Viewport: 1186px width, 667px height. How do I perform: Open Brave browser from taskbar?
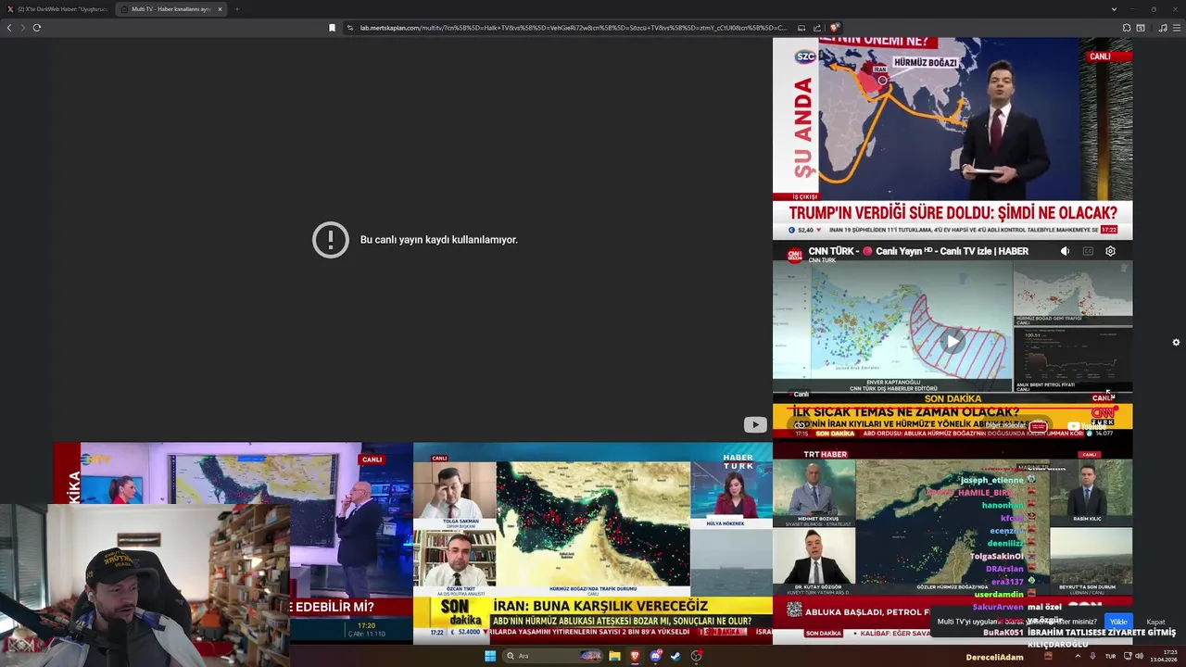click(x=635, y=656)
